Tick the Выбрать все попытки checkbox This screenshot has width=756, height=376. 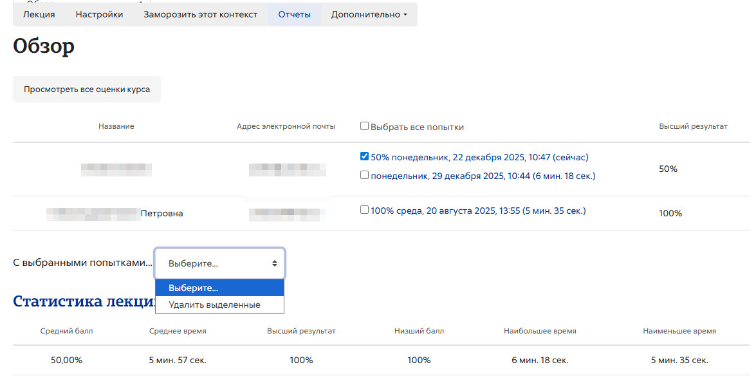click(365, 126)
